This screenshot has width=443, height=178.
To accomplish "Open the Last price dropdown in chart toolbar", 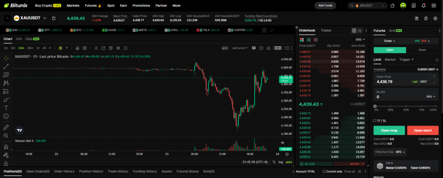I will click(239, 48).
